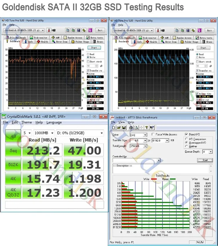The image size is (218, 246).
Task: Open Drive [-d-] dropdown in ATTO
Action: point(145,135)
